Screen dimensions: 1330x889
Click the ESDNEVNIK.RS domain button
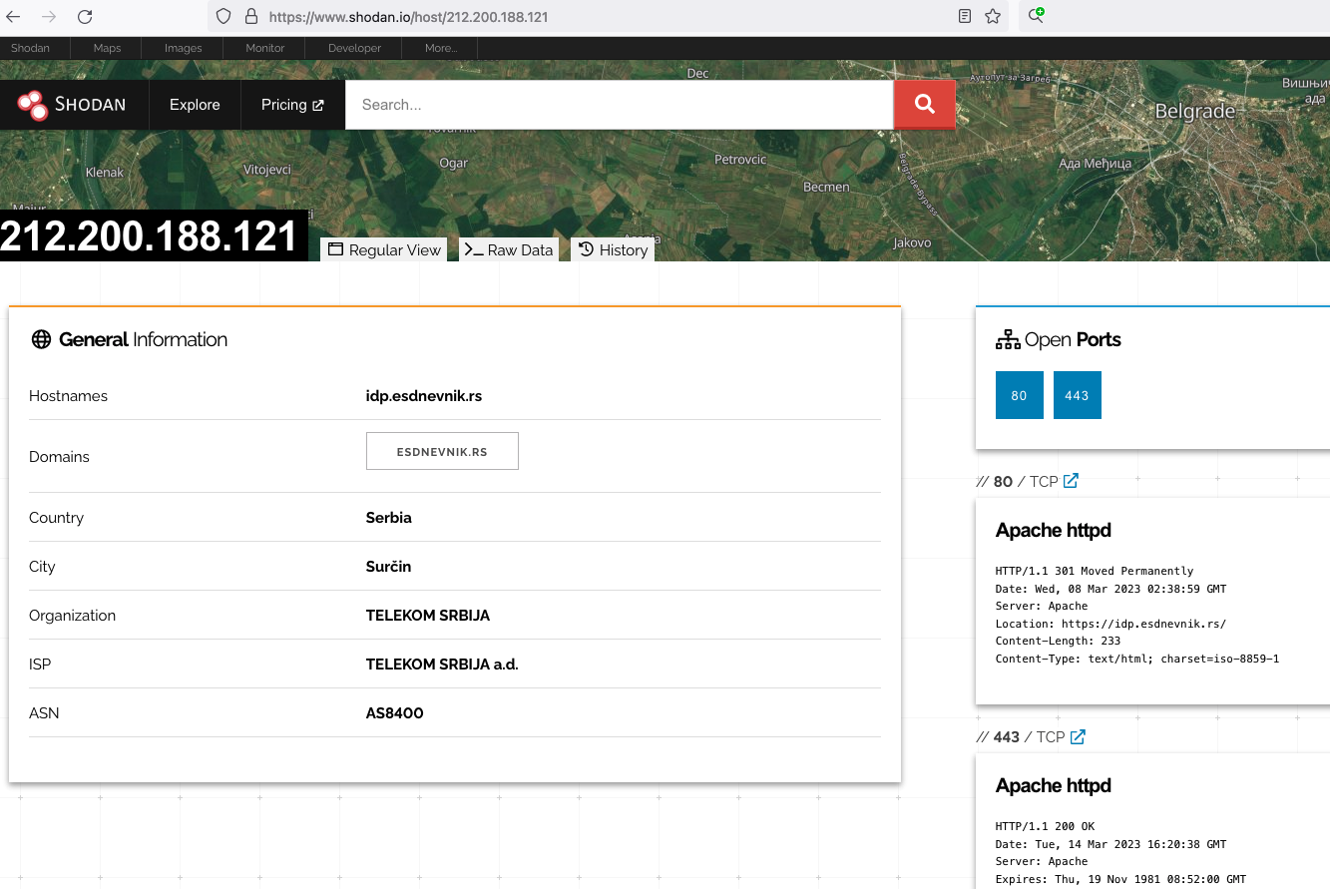coord(442,451)
